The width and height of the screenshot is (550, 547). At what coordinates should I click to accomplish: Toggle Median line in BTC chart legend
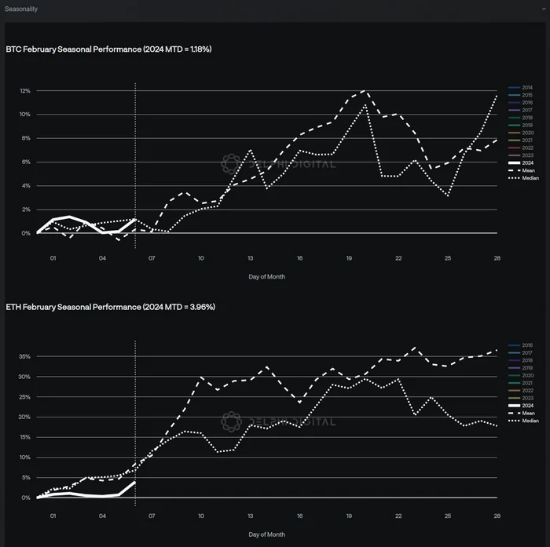(523, 178)
